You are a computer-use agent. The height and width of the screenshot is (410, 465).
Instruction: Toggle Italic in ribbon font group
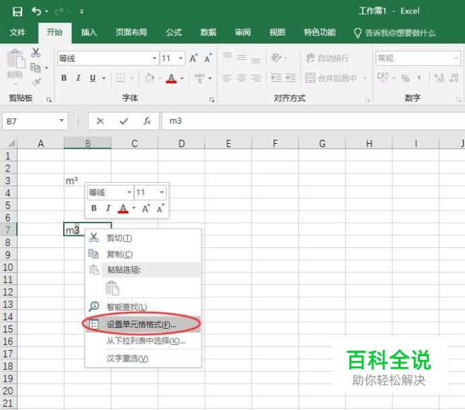coord(79,78)
